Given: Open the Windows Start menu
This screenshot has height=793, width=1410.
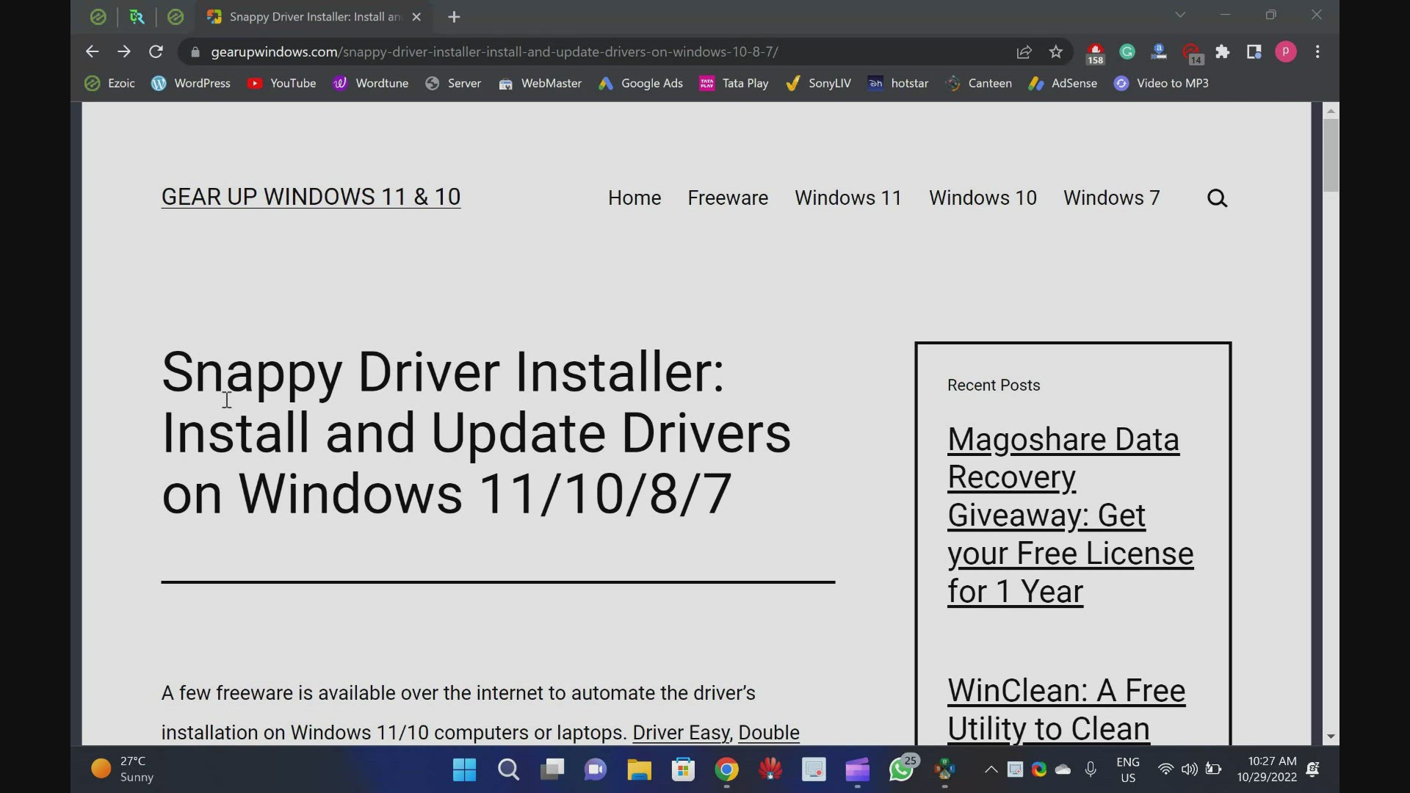Looking at the screenshot, I should (x=464, y=770).
